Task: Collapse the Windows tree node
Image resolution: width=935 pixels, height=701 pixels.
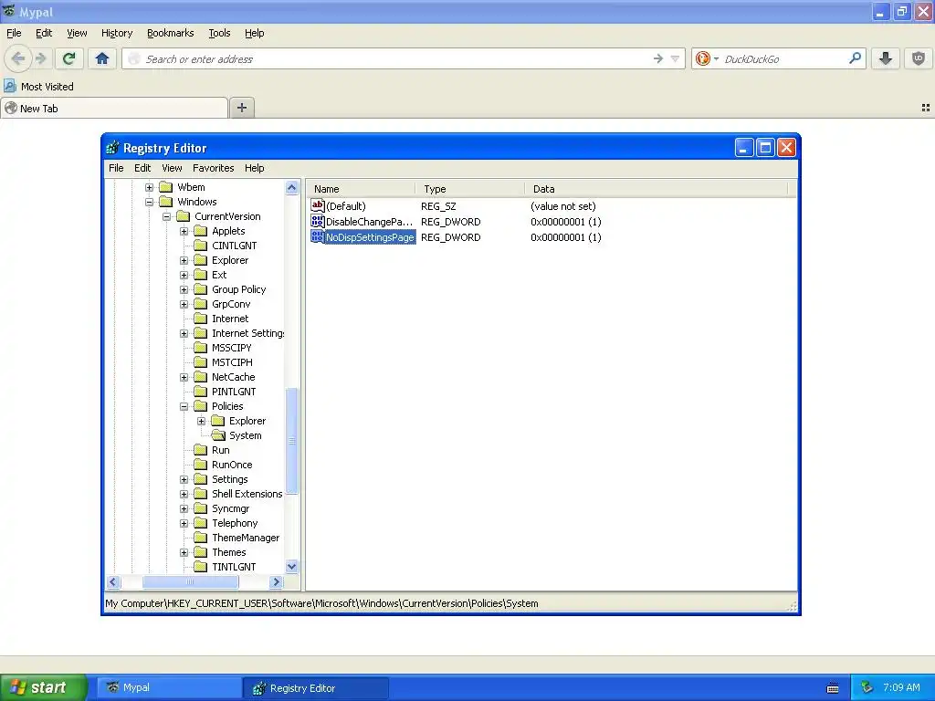Action: (149, 202)
